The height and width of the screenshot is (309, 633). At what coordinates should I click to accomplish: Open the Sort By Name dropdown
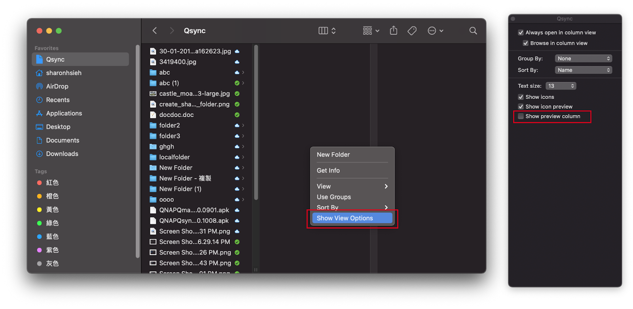[x=583, y=70]
